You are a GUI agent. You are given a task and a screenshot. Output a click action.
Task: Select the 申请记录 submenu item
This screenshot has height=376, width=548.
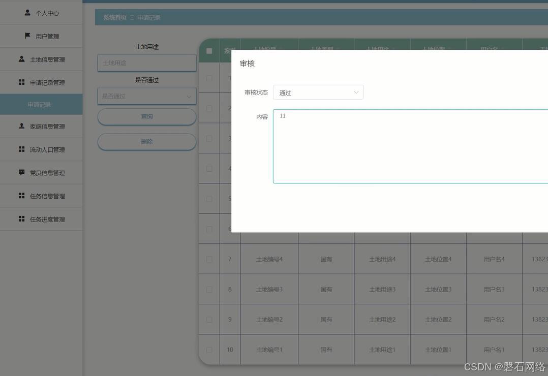point(41,105)
